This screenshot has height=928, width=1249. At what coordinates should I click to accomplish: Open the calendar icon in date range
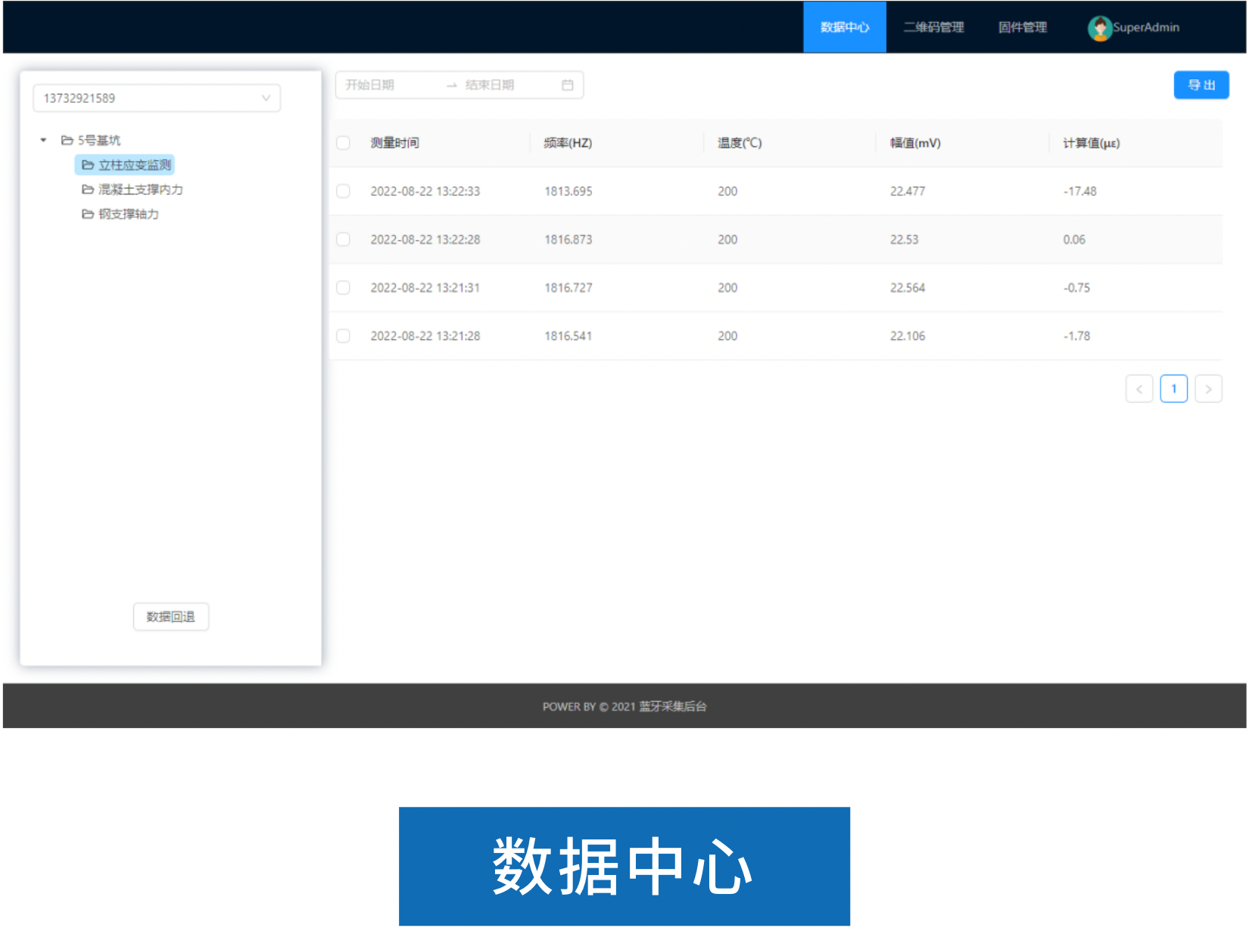[568, 85]
